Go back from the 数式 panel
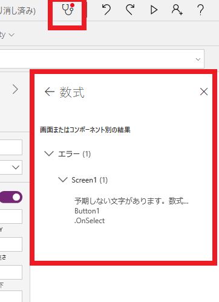The height and width of the screenshot is (302, 219). [50, 92]
